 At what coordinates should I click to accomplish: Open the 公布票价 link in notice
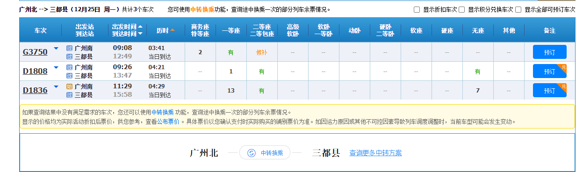tap(168, 122)
